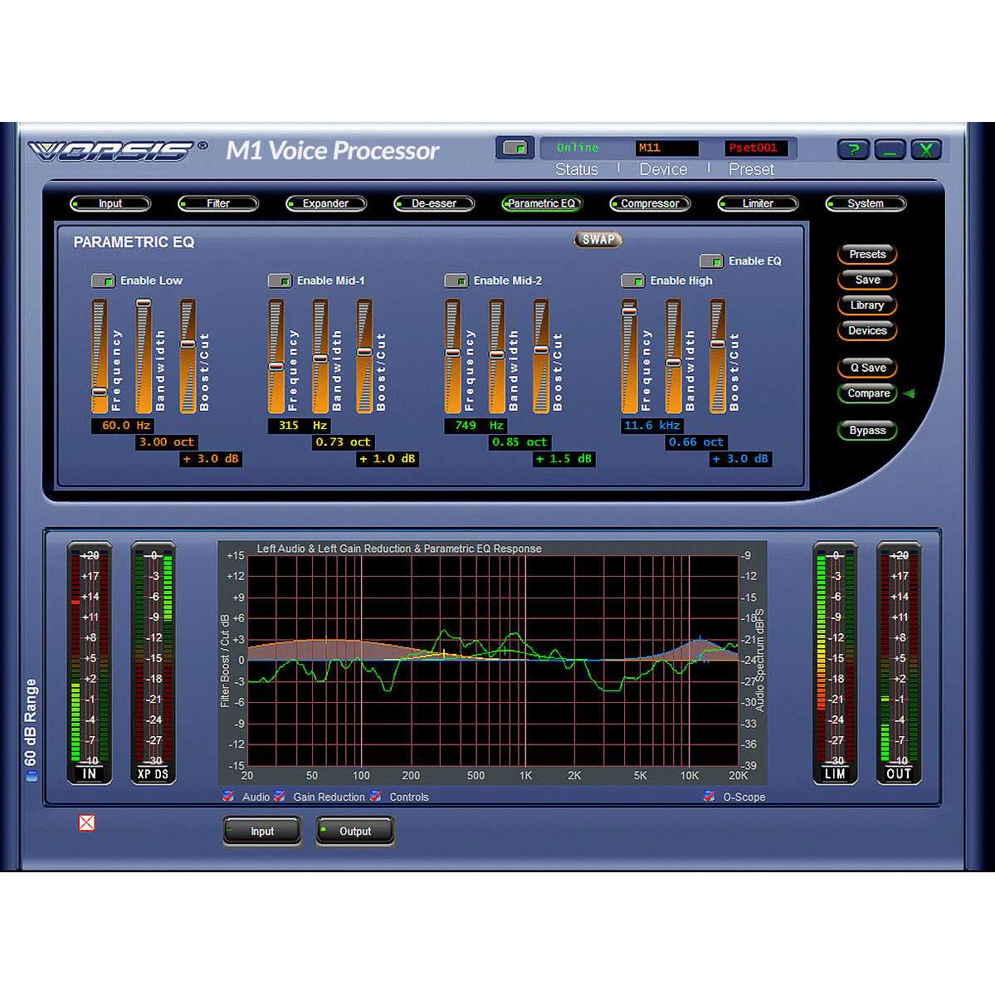Switch to the Filter tab
Screen dimensions: 995x995
click(218, 203)
